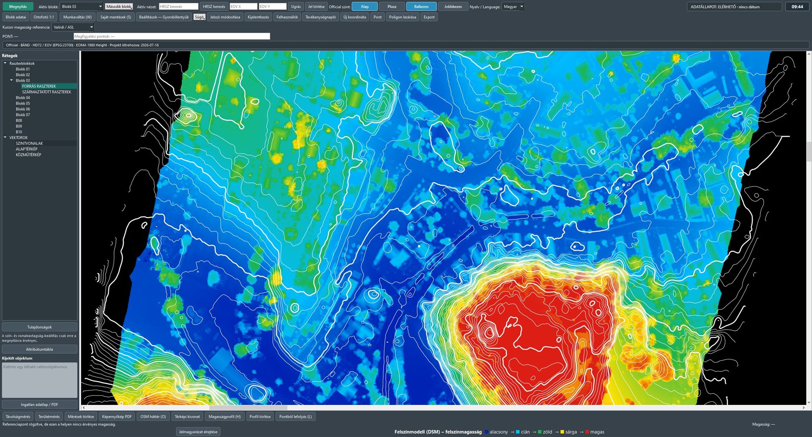Click Jelszó módosítása

point(225,17)
